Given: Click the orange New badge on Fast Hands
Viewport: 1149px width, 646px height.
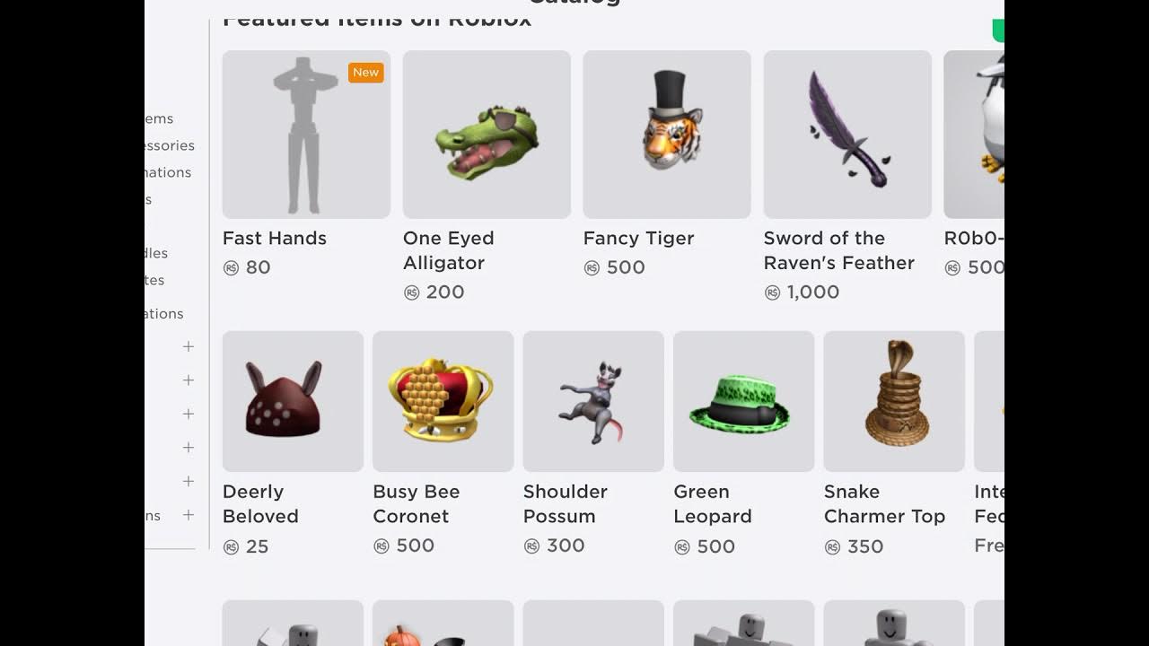Looking at the screenshot, I should [366, 73].
